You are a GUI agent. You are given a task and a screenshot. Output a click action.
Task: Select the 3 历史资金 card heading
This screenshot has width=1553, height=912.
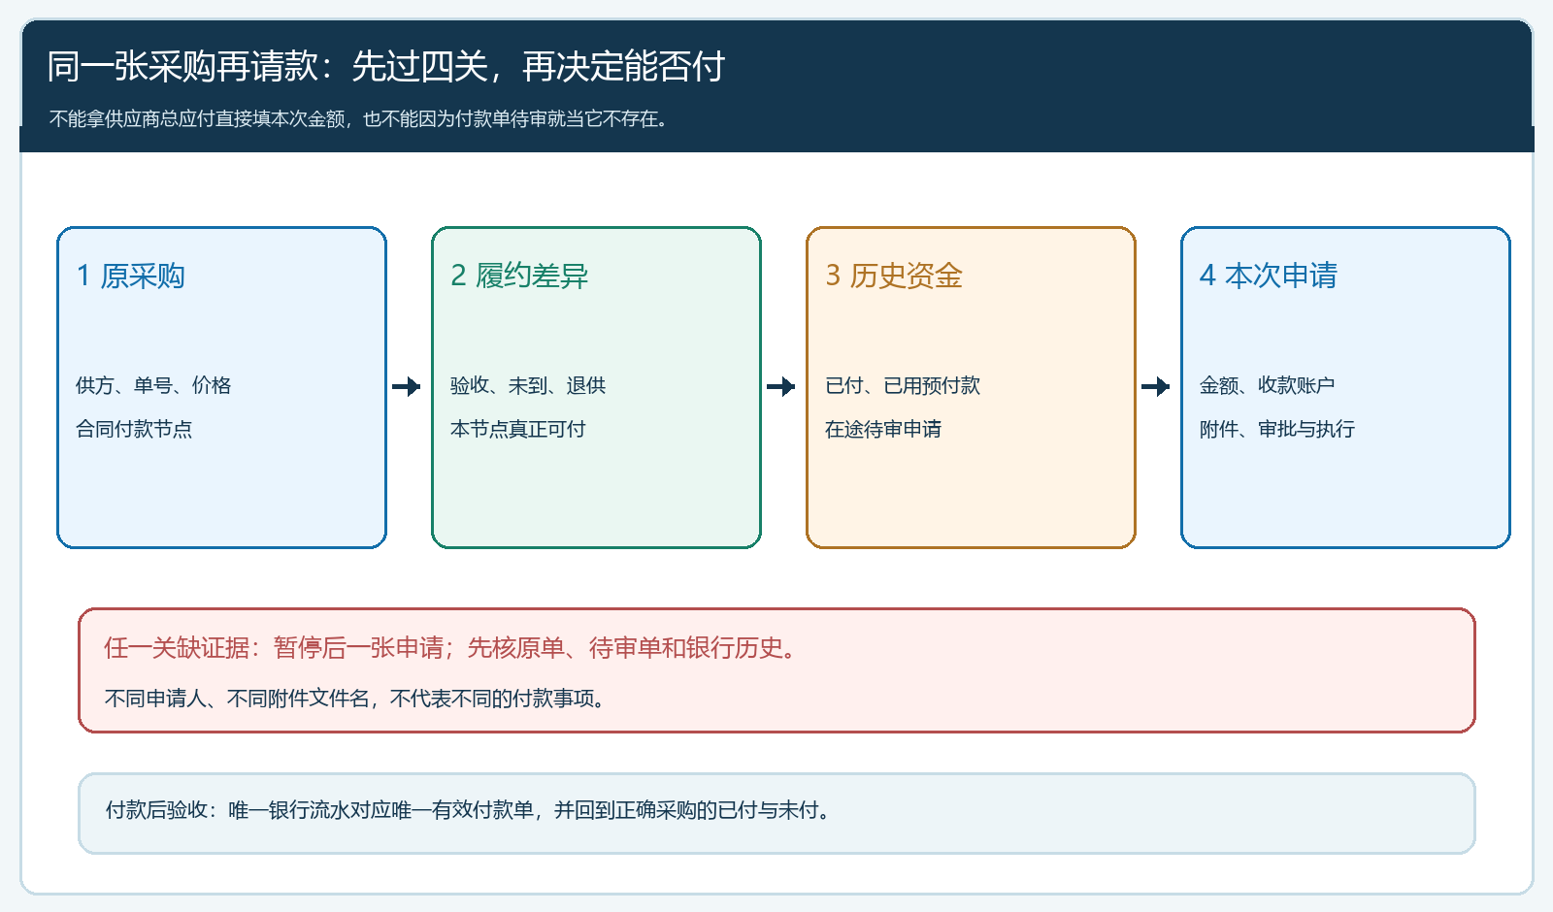[894, 276]
